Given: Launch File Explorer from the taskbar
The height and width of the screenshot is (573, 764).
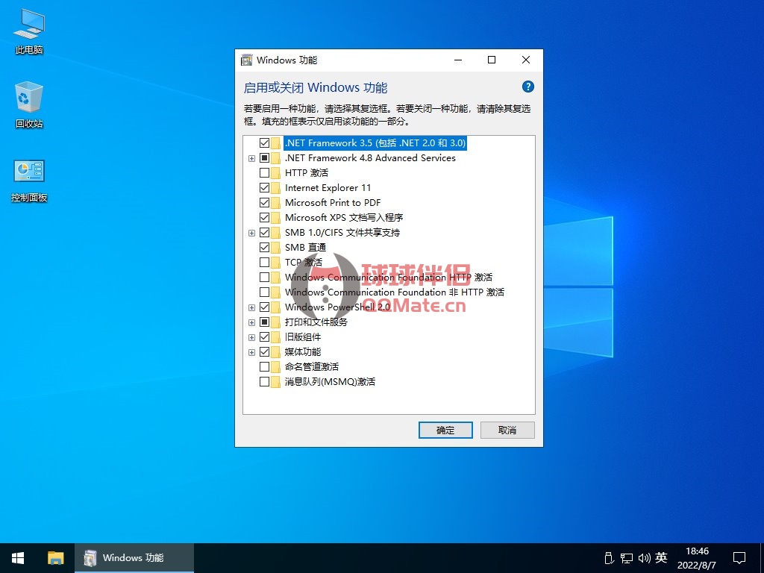Looking at the screenshot, I should click(x=56, y=557).
